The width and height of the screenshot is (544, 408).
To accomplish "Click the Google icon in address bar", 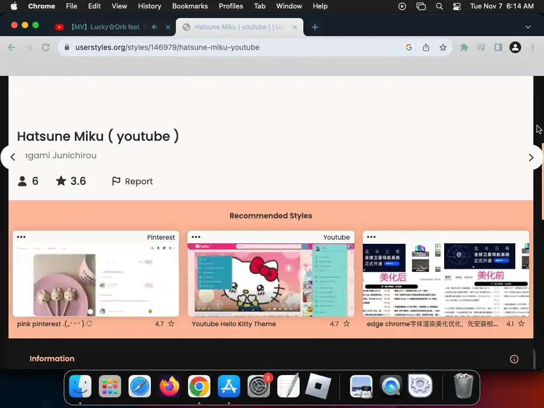I will coord(409,47).
